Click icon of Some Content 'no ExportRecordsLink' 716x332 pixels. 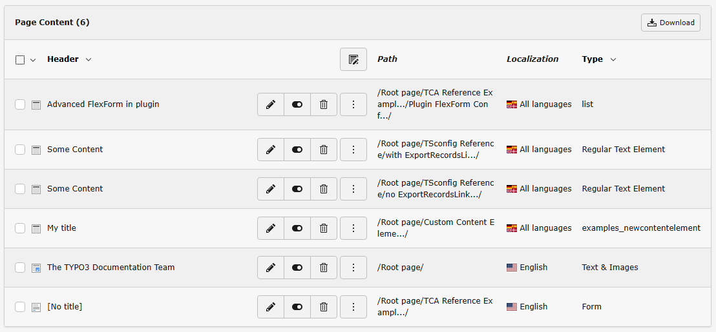tap(36, 189)
